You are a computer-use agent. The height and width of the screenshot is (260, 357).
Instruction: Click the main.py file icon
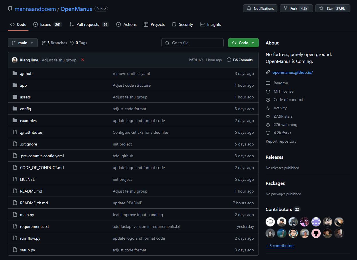coord(15,215)
